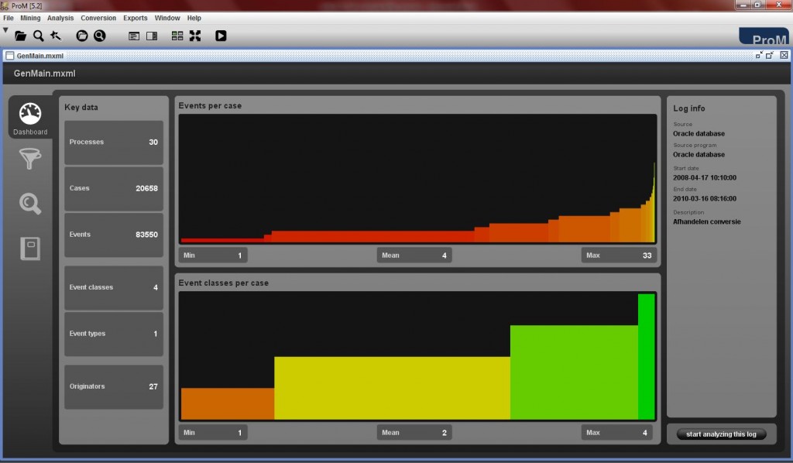
Task: Select the Event classes key data tile
Action: tap(114, 287)
